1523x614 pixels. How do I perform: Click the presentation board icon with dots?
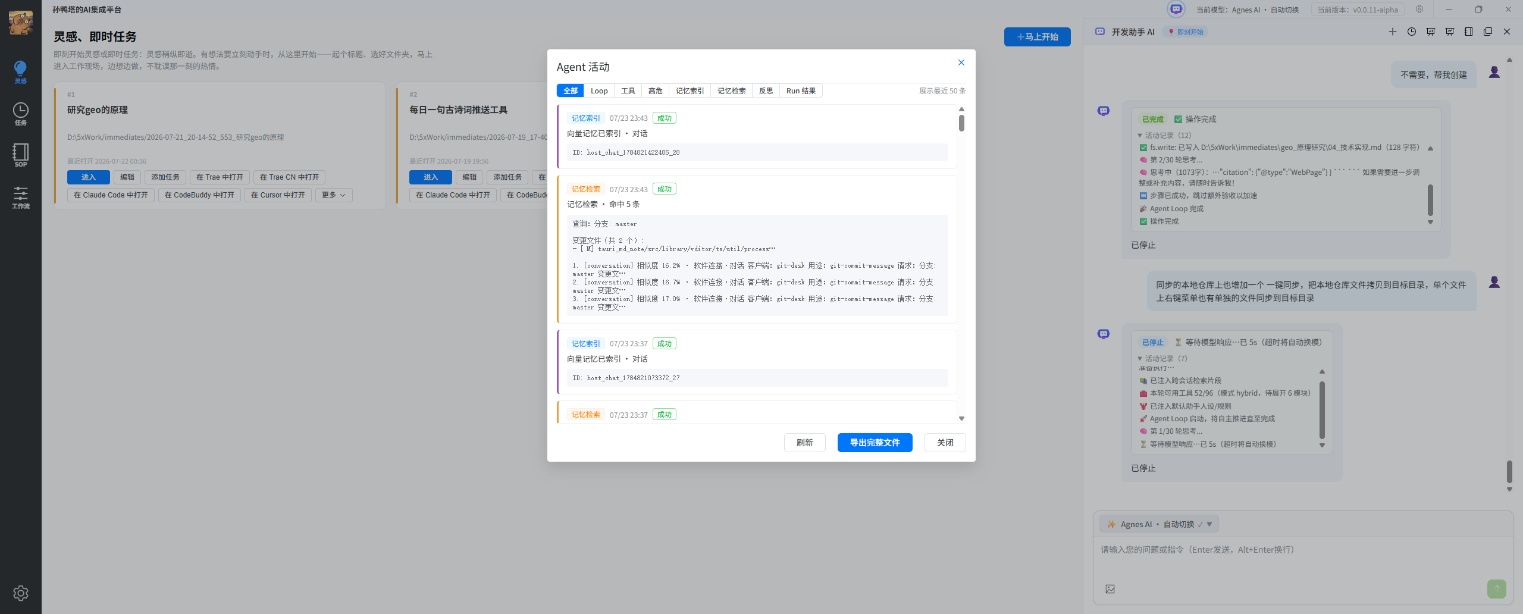[x=1431, y=32]
